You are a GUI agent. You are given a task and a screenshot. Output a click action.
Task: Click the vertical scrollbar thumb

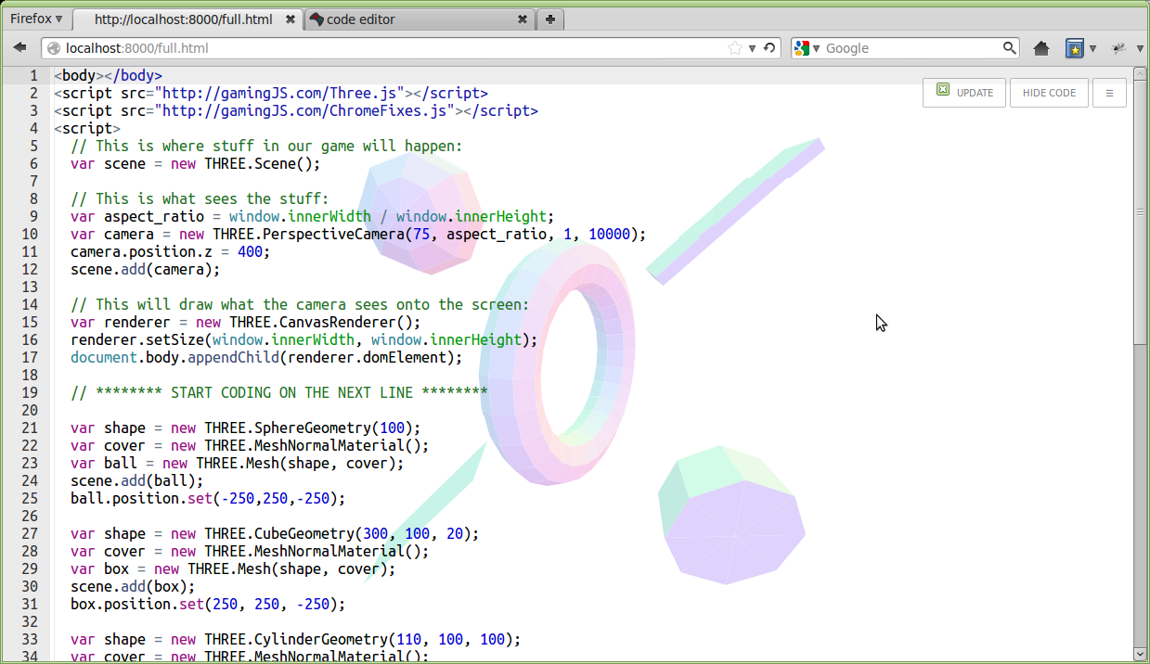pyautogui.click(x=1141, y=212)
